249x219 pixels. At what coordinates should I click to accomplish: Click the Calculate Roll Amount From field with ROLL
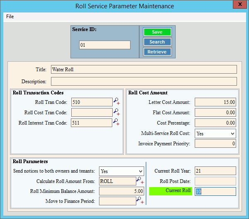click(x=118, y=181)
